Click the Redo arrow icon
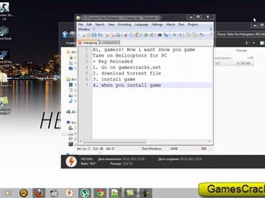The image size is (265, 198). pyautogui.click(x=152, y=35)
